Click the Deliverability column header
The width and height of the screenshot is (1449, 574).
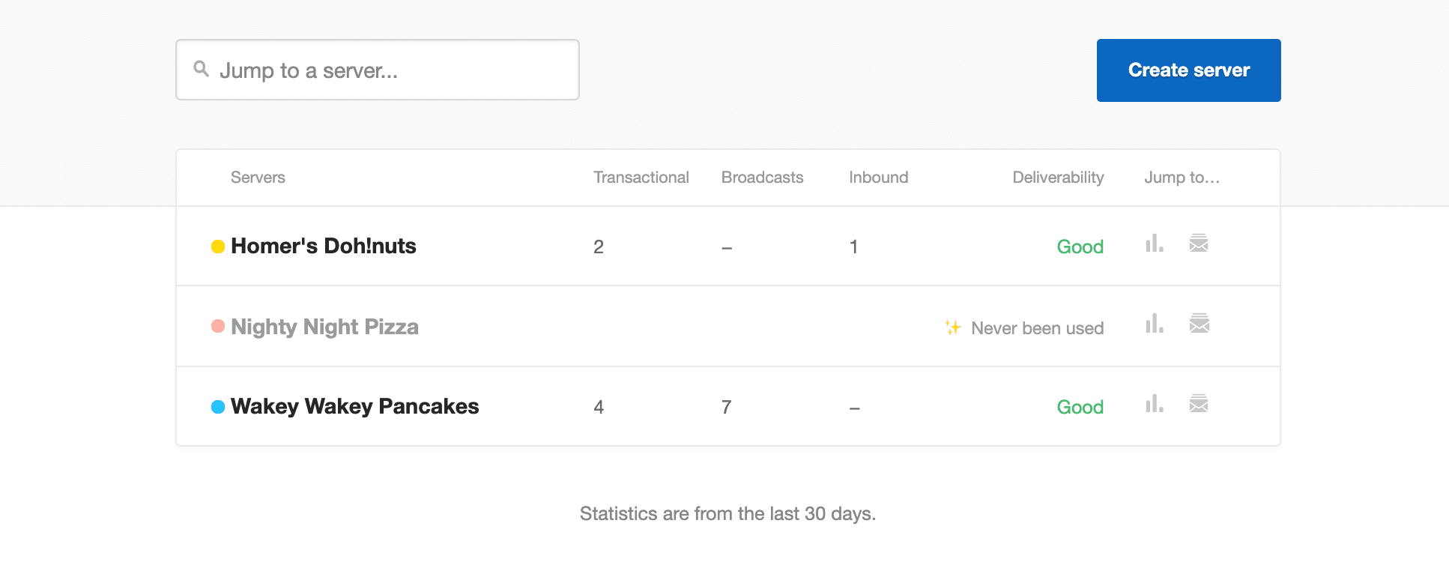(1058, 178)
